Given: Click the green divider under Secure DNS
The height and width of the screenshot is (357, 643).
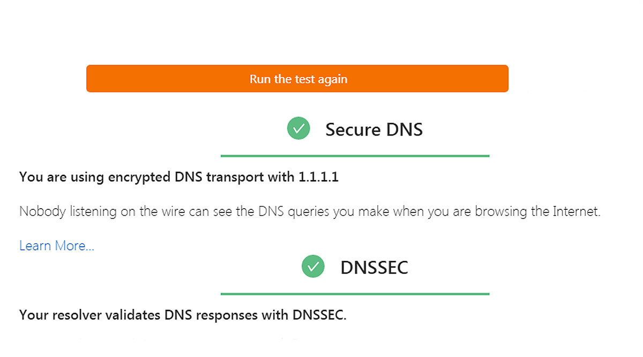Looking at the screenshot, I should 355,156.
